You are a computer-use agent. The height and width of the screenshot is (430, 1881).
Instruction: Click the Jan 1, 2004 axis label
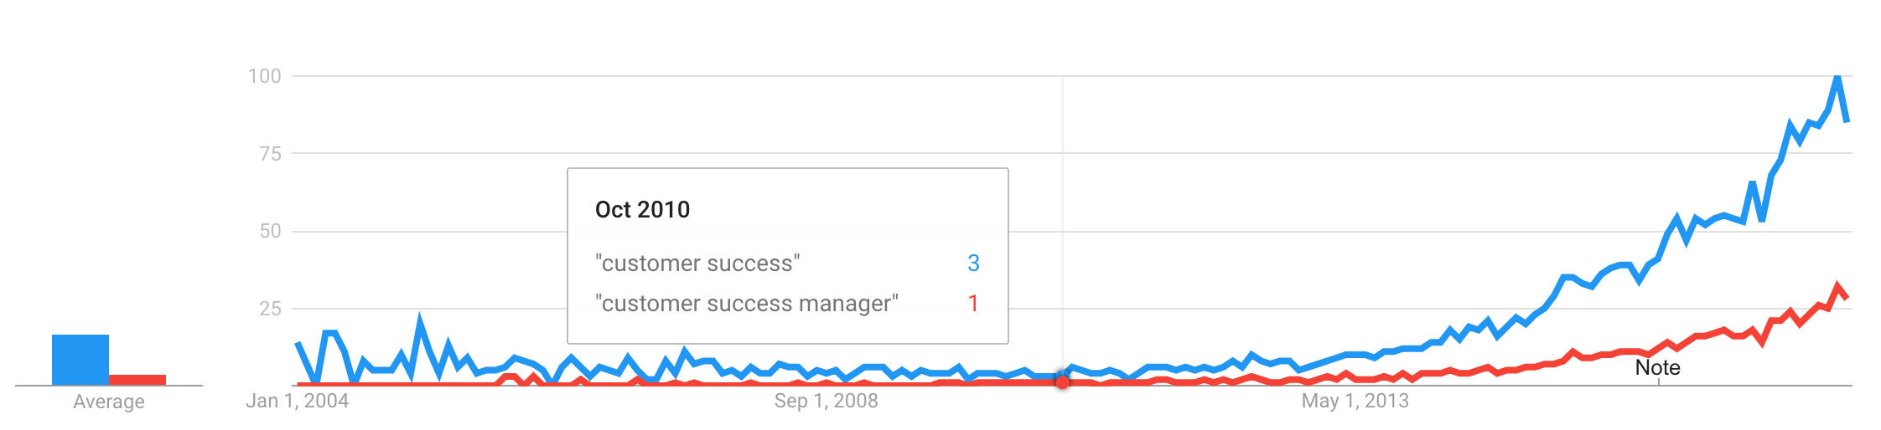[297, 401]
